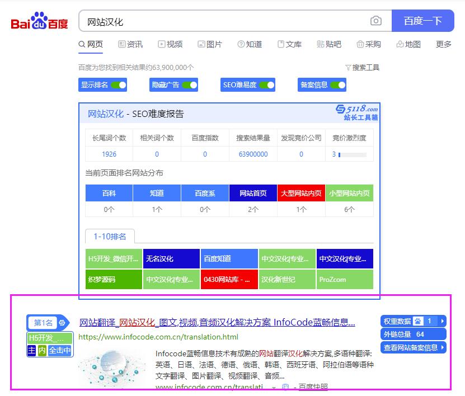
Task: Toggle the 备案信息 switch
Action: 338,85
